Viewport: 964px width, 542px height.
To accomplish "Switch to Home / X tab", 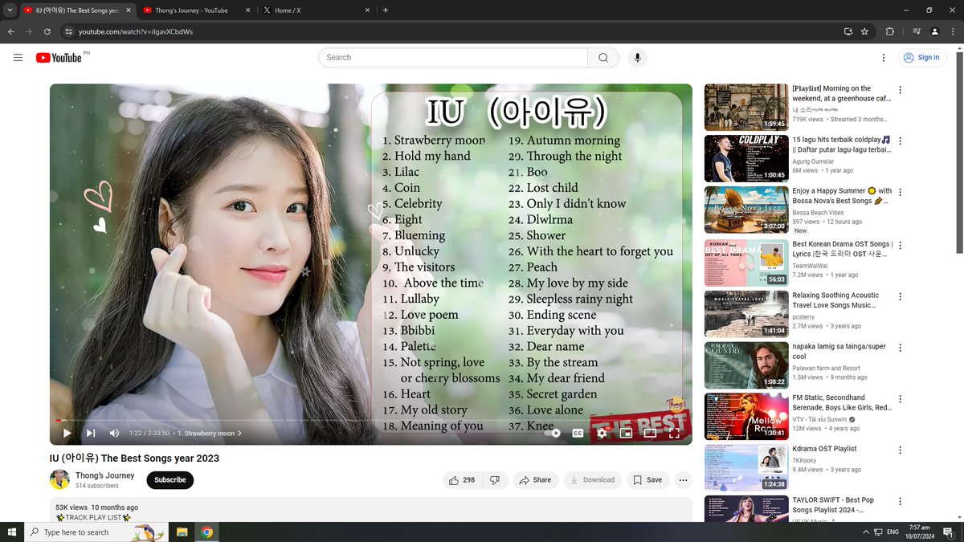I will tap(318, 10).
